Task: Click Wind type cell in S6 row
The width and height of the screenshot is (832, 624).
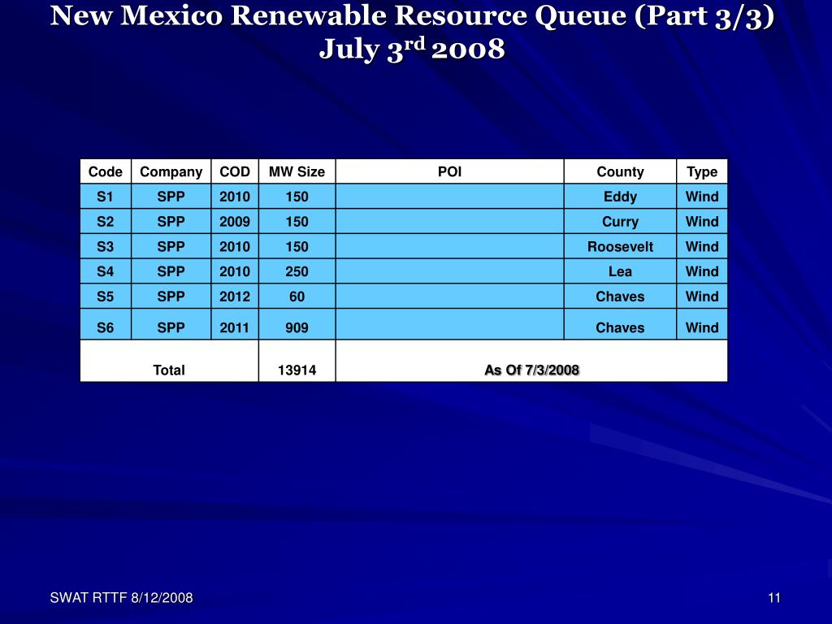Action: tap(702, 324)
